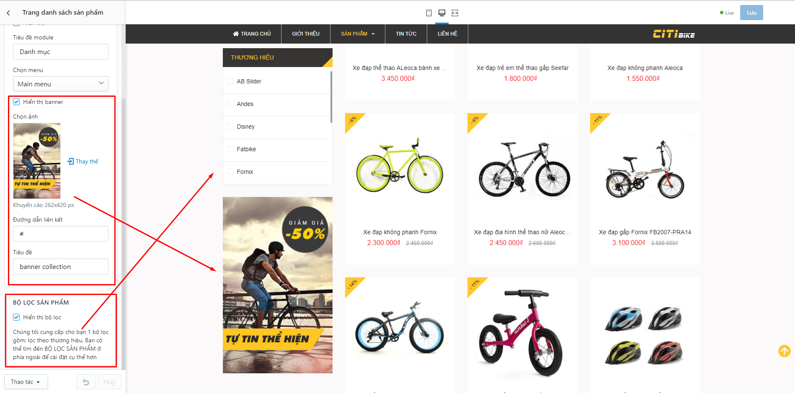Click the brand filter list scrollbar

331,97
